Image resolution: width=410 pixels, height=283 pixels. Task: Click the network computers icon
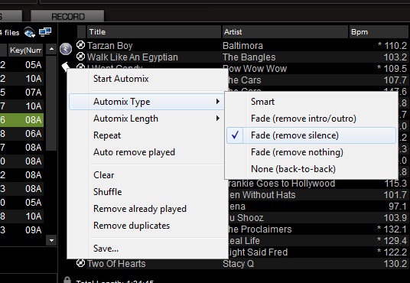pos(45,32)
